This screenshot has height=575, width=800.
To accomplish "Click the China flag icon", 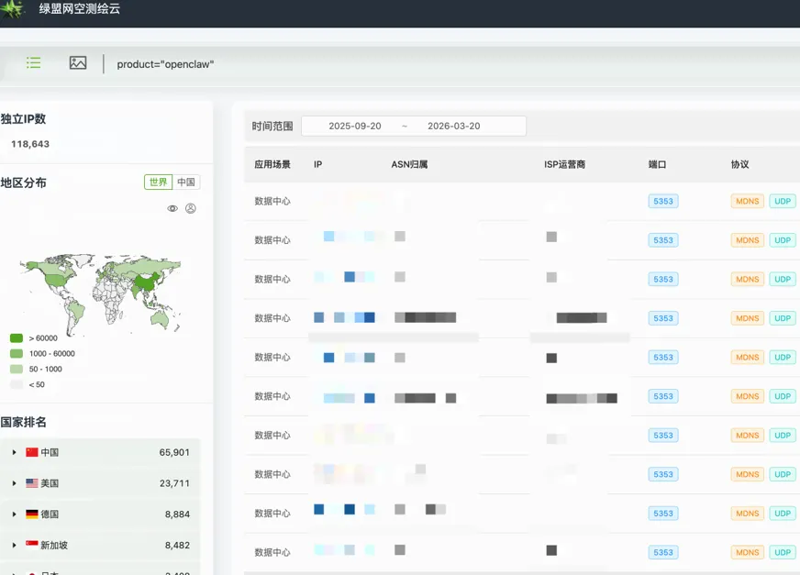I will 32,452.
